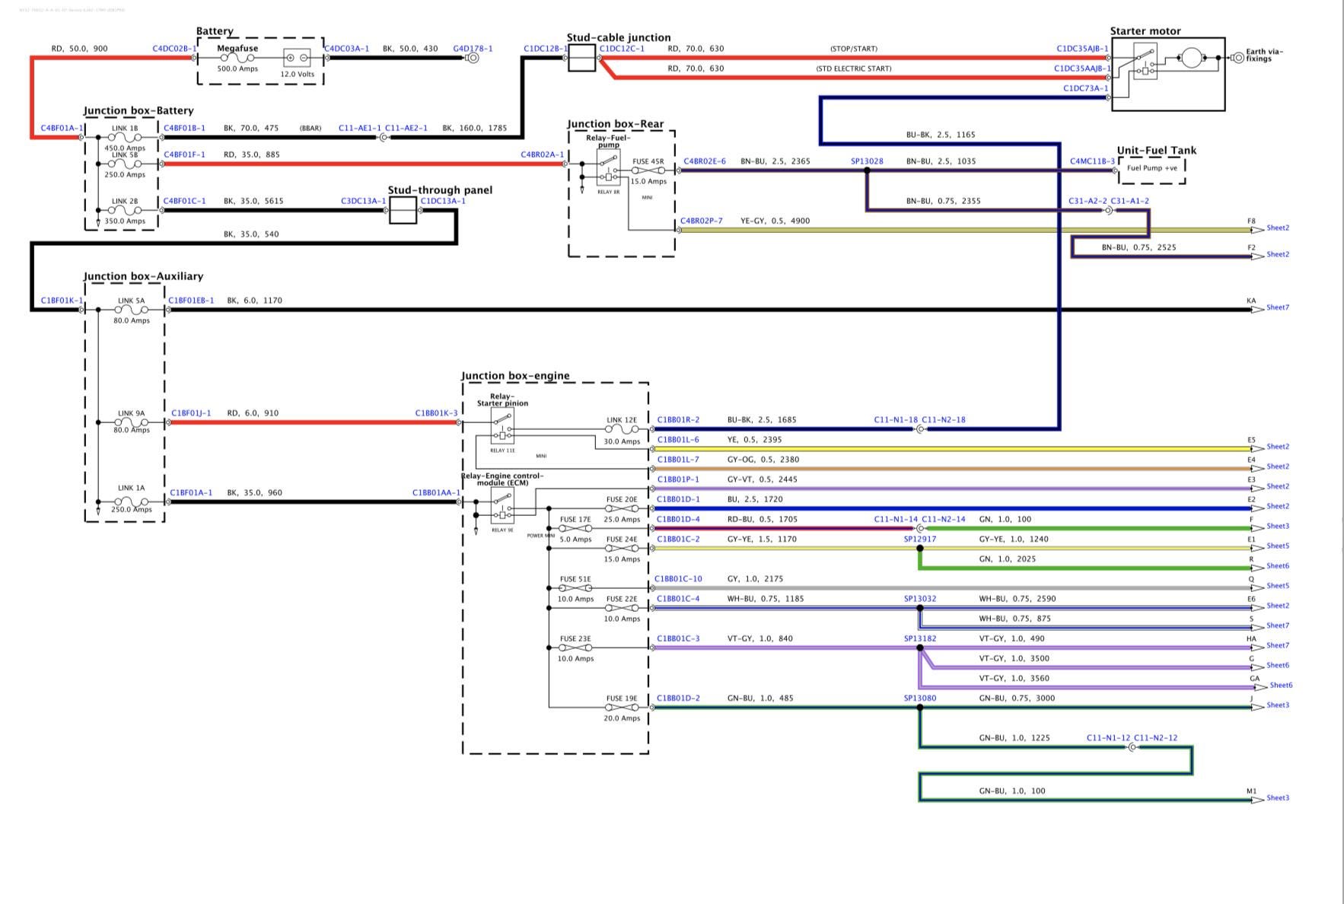Click the Relay-Engine control-module relay symbol
1344x904 pixels.
(502, 506)
